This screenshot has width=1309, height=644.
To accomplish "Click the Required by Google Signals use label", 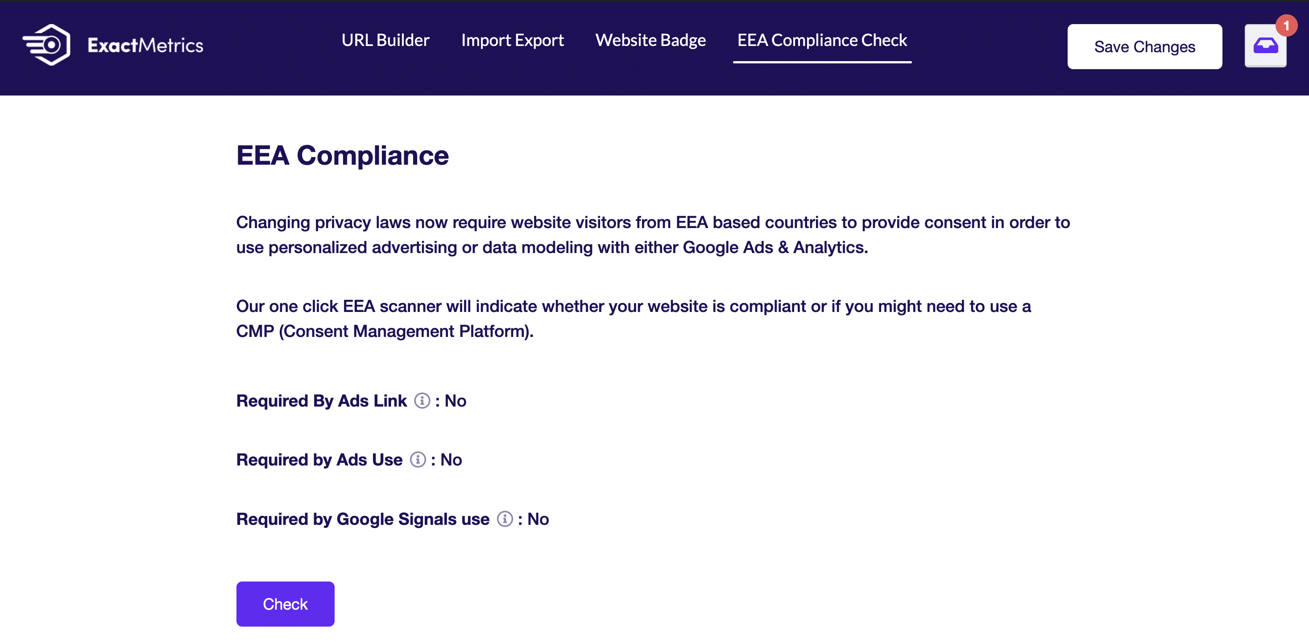I will pos(363,519).
